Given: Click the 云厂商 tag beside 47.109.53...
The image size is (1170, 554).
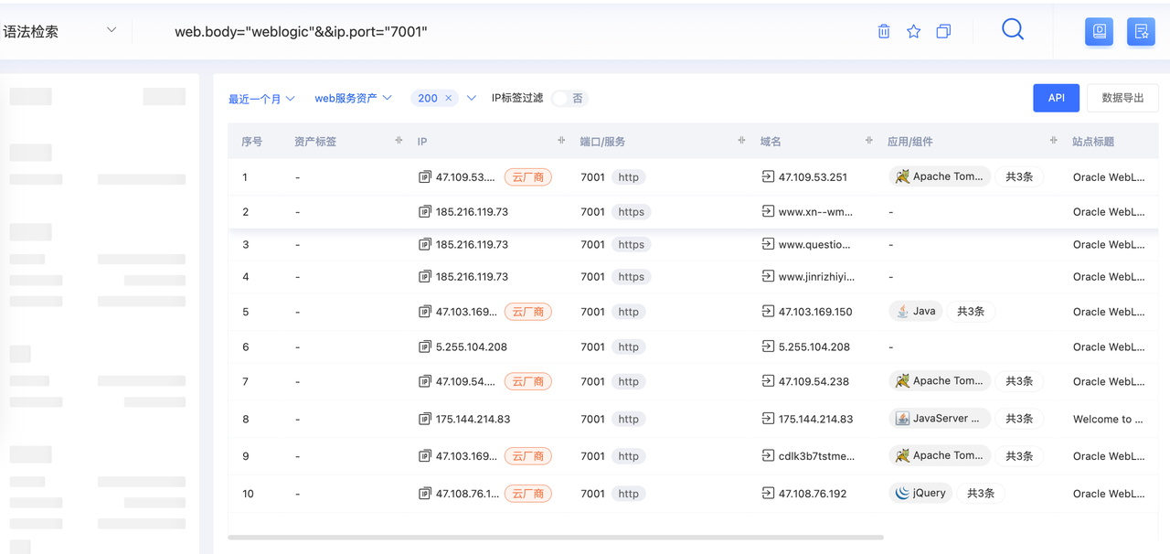Looking at the screenshot, I should (527, 176).
